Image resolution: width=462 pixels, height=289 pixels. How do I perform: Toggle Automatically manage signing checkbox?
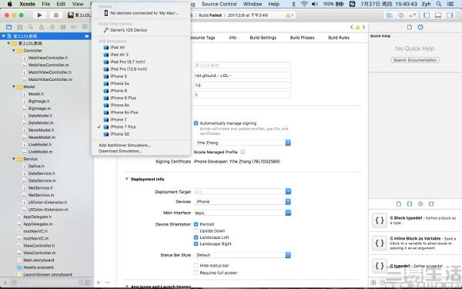pyautogui.click(x=196, y=123)
